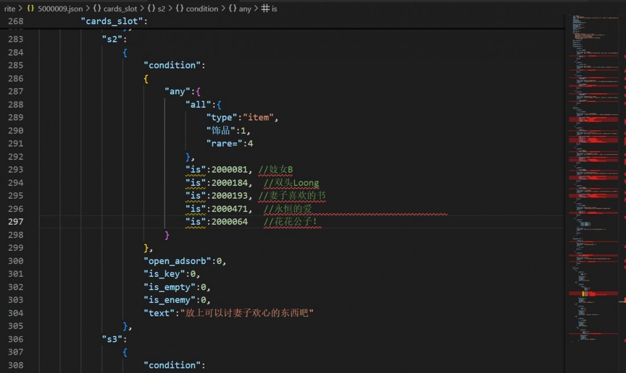Click the JSON file icon beside 5000009.json
626x373 pixels.
tap(30, 9)
